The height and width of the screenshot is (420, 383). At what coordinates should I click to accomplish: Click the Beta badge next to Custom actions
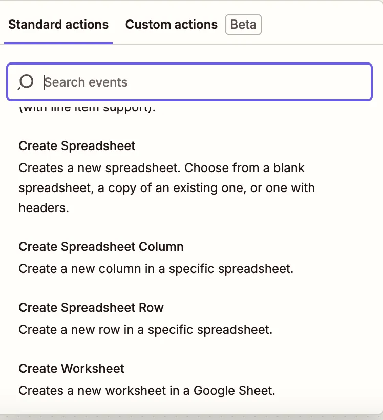[x=243, y=25]
